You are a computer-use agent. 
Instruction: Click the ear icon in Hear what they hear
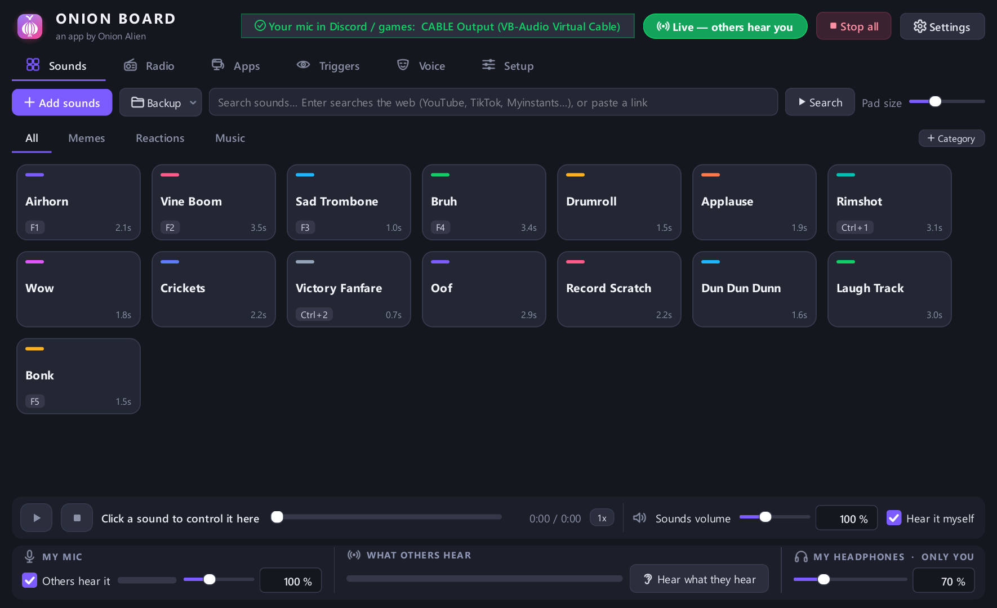click(648, 579)
